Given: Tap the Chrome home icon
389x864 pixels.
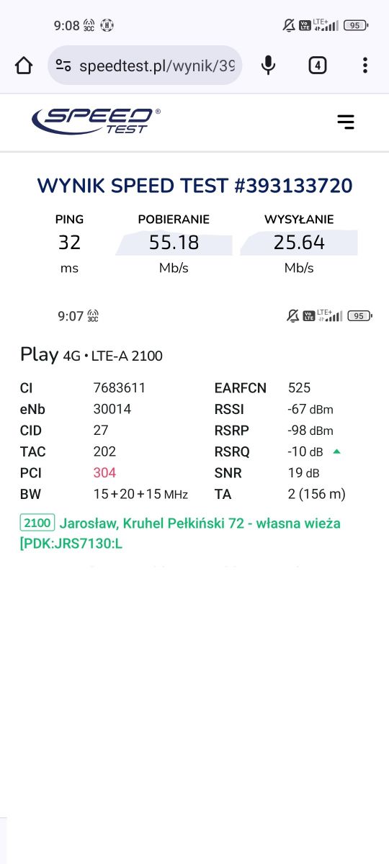Looking at the screenshot, I should [x=24, y=66].
